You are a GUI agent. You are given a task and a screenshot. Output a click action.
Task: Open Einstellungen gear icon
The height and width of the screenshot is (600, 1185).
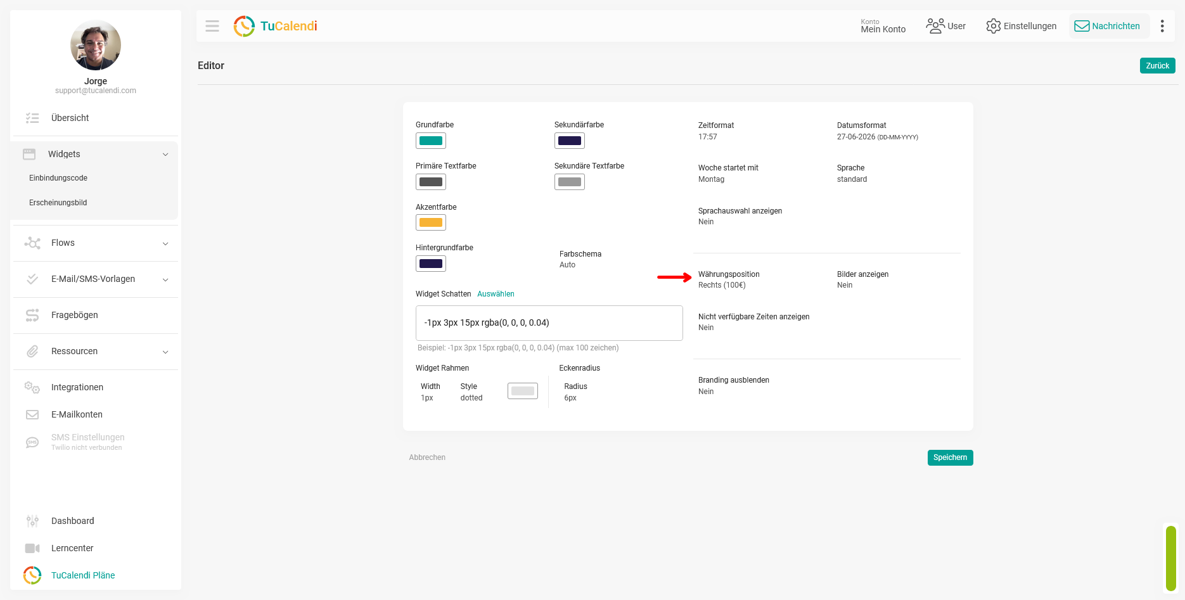(x=994, y=26)
